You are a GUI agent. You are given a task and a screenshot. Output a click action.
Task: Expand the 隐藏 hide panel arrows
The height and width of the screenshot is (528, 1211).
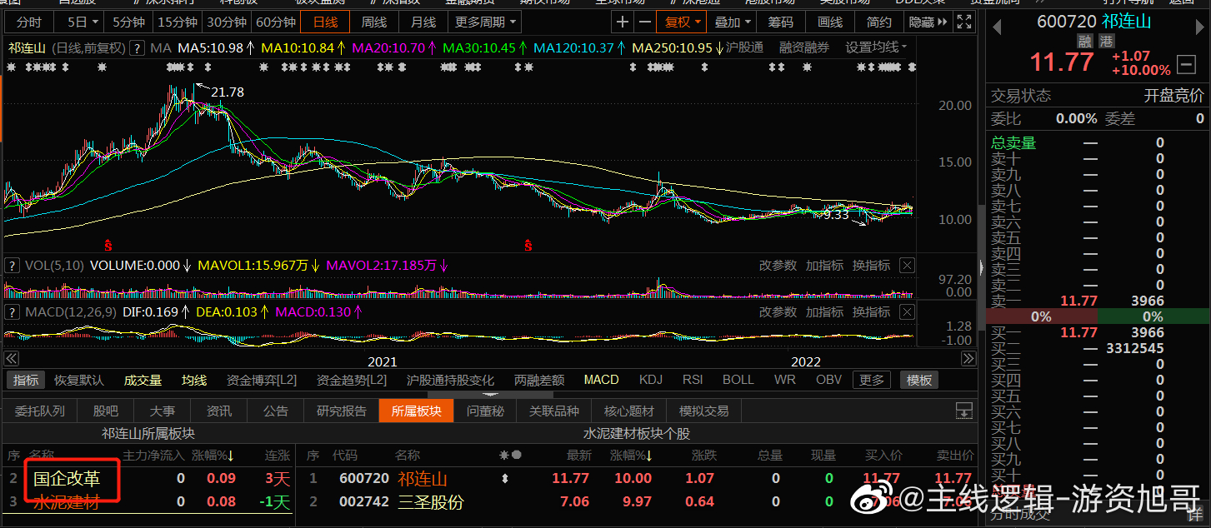point(928,22)
